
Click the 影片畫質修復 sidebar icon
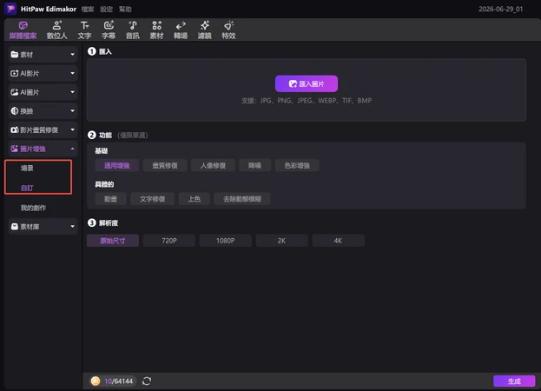(x=14, y=129)
